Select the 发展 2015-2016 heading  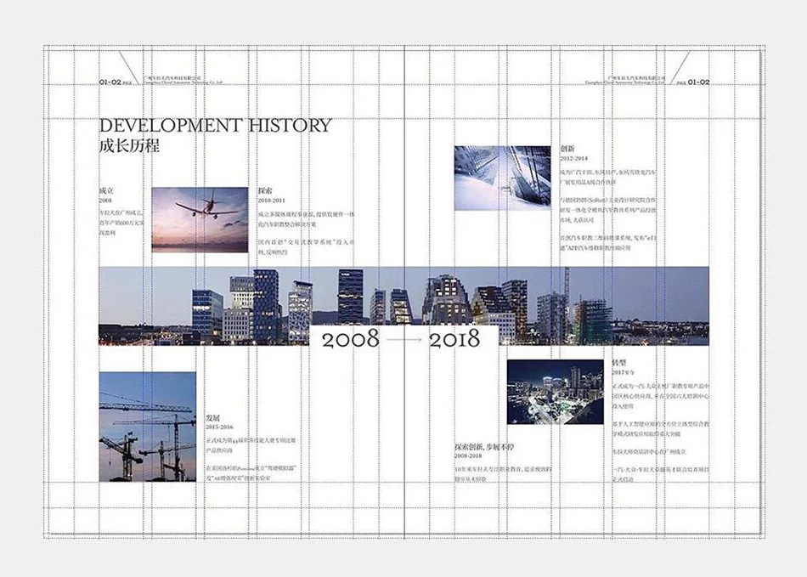(x=217, y=422)
